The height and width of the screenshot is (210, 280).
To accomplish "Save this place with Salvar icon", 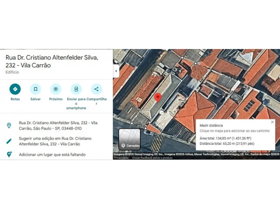I will 35,89.
